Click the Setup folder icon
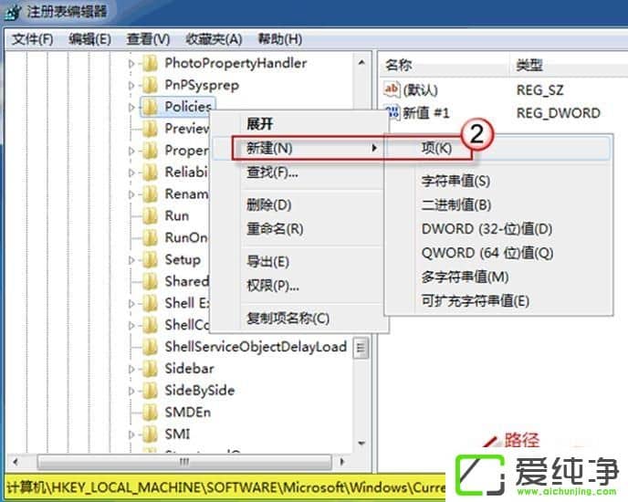This screenshot has height=502, width=628. [151, 259]
